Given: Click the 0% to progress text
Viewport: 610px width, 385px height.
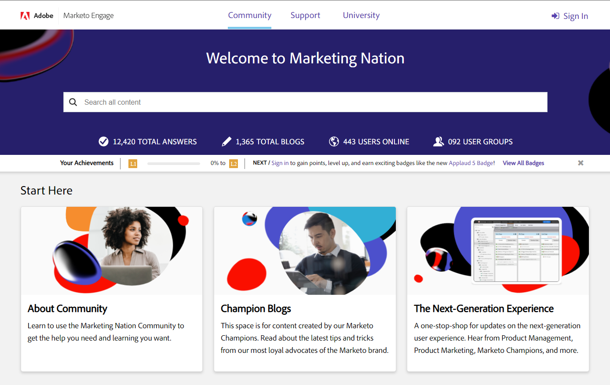Looking at the screenshot, I should 218,163.
